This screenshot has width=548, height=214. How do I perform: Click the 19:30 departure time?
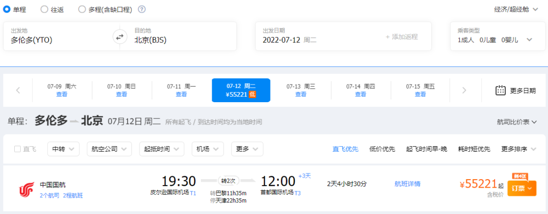tap(179, 181)
